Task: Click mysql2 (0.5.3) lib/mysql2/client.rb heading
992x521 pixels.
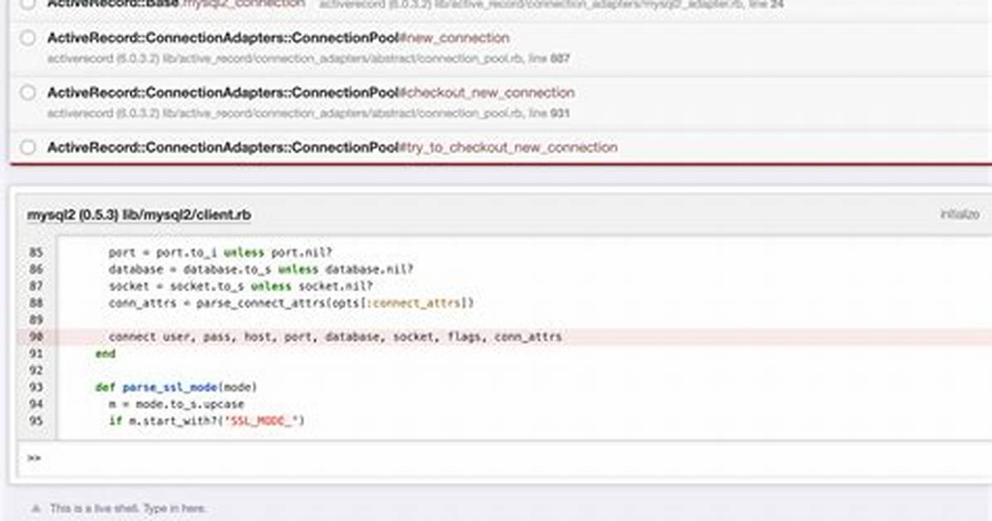Action: (x=139, y=215)
